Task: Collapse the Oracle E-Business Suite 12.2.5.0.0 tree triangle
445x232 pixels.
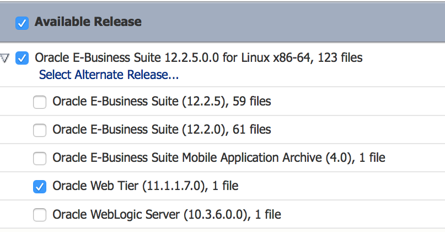Action: coord(6,57)
